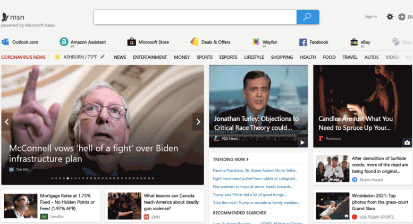Click the msn butterfly logo
The width and height of the screenshot is (413, 224).
[5, 17]
